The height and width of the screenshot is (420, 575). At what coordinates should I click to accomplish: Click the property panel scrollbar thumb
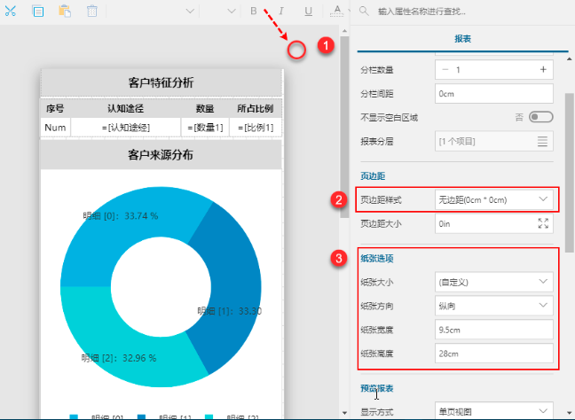[570, 173]
